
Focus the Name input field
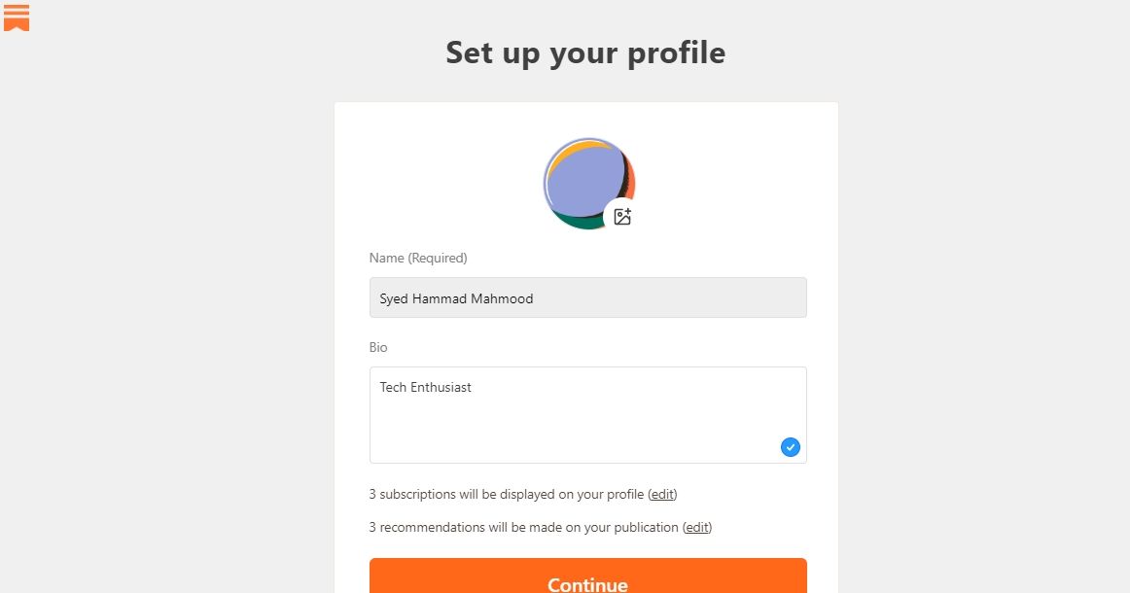587,297
